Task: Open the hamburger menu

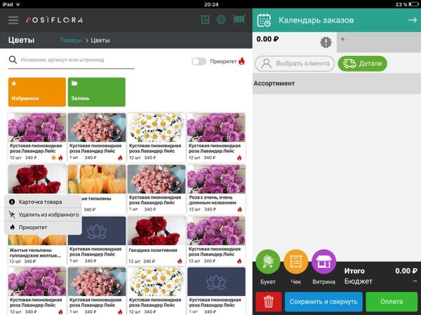Action: point(13,20)
